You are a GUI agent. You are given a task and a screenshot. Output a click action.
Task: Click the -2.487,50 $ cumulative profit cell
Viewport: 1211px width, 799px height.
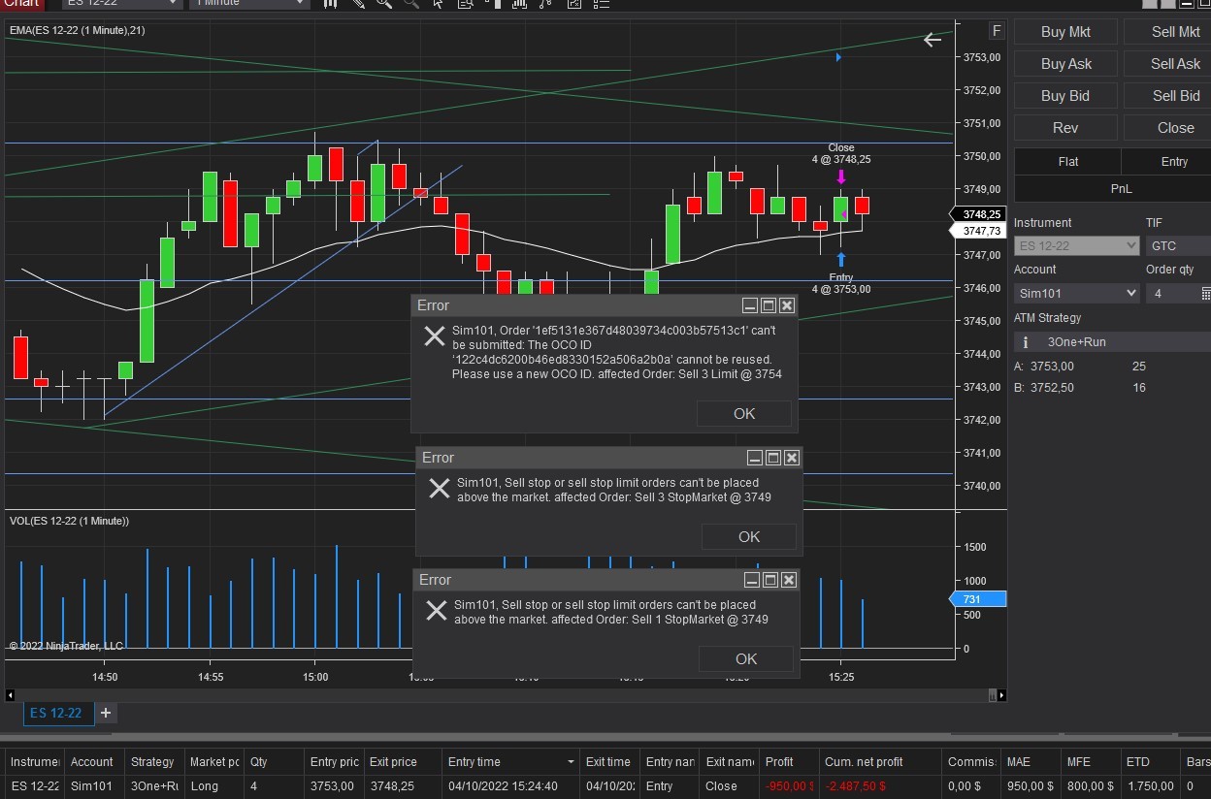pos(879,786)
